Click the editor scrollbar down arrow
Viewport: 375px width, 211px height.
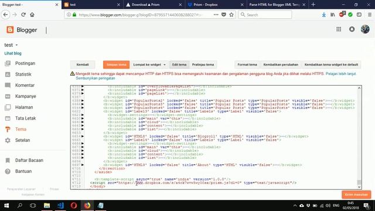(359, 187)
